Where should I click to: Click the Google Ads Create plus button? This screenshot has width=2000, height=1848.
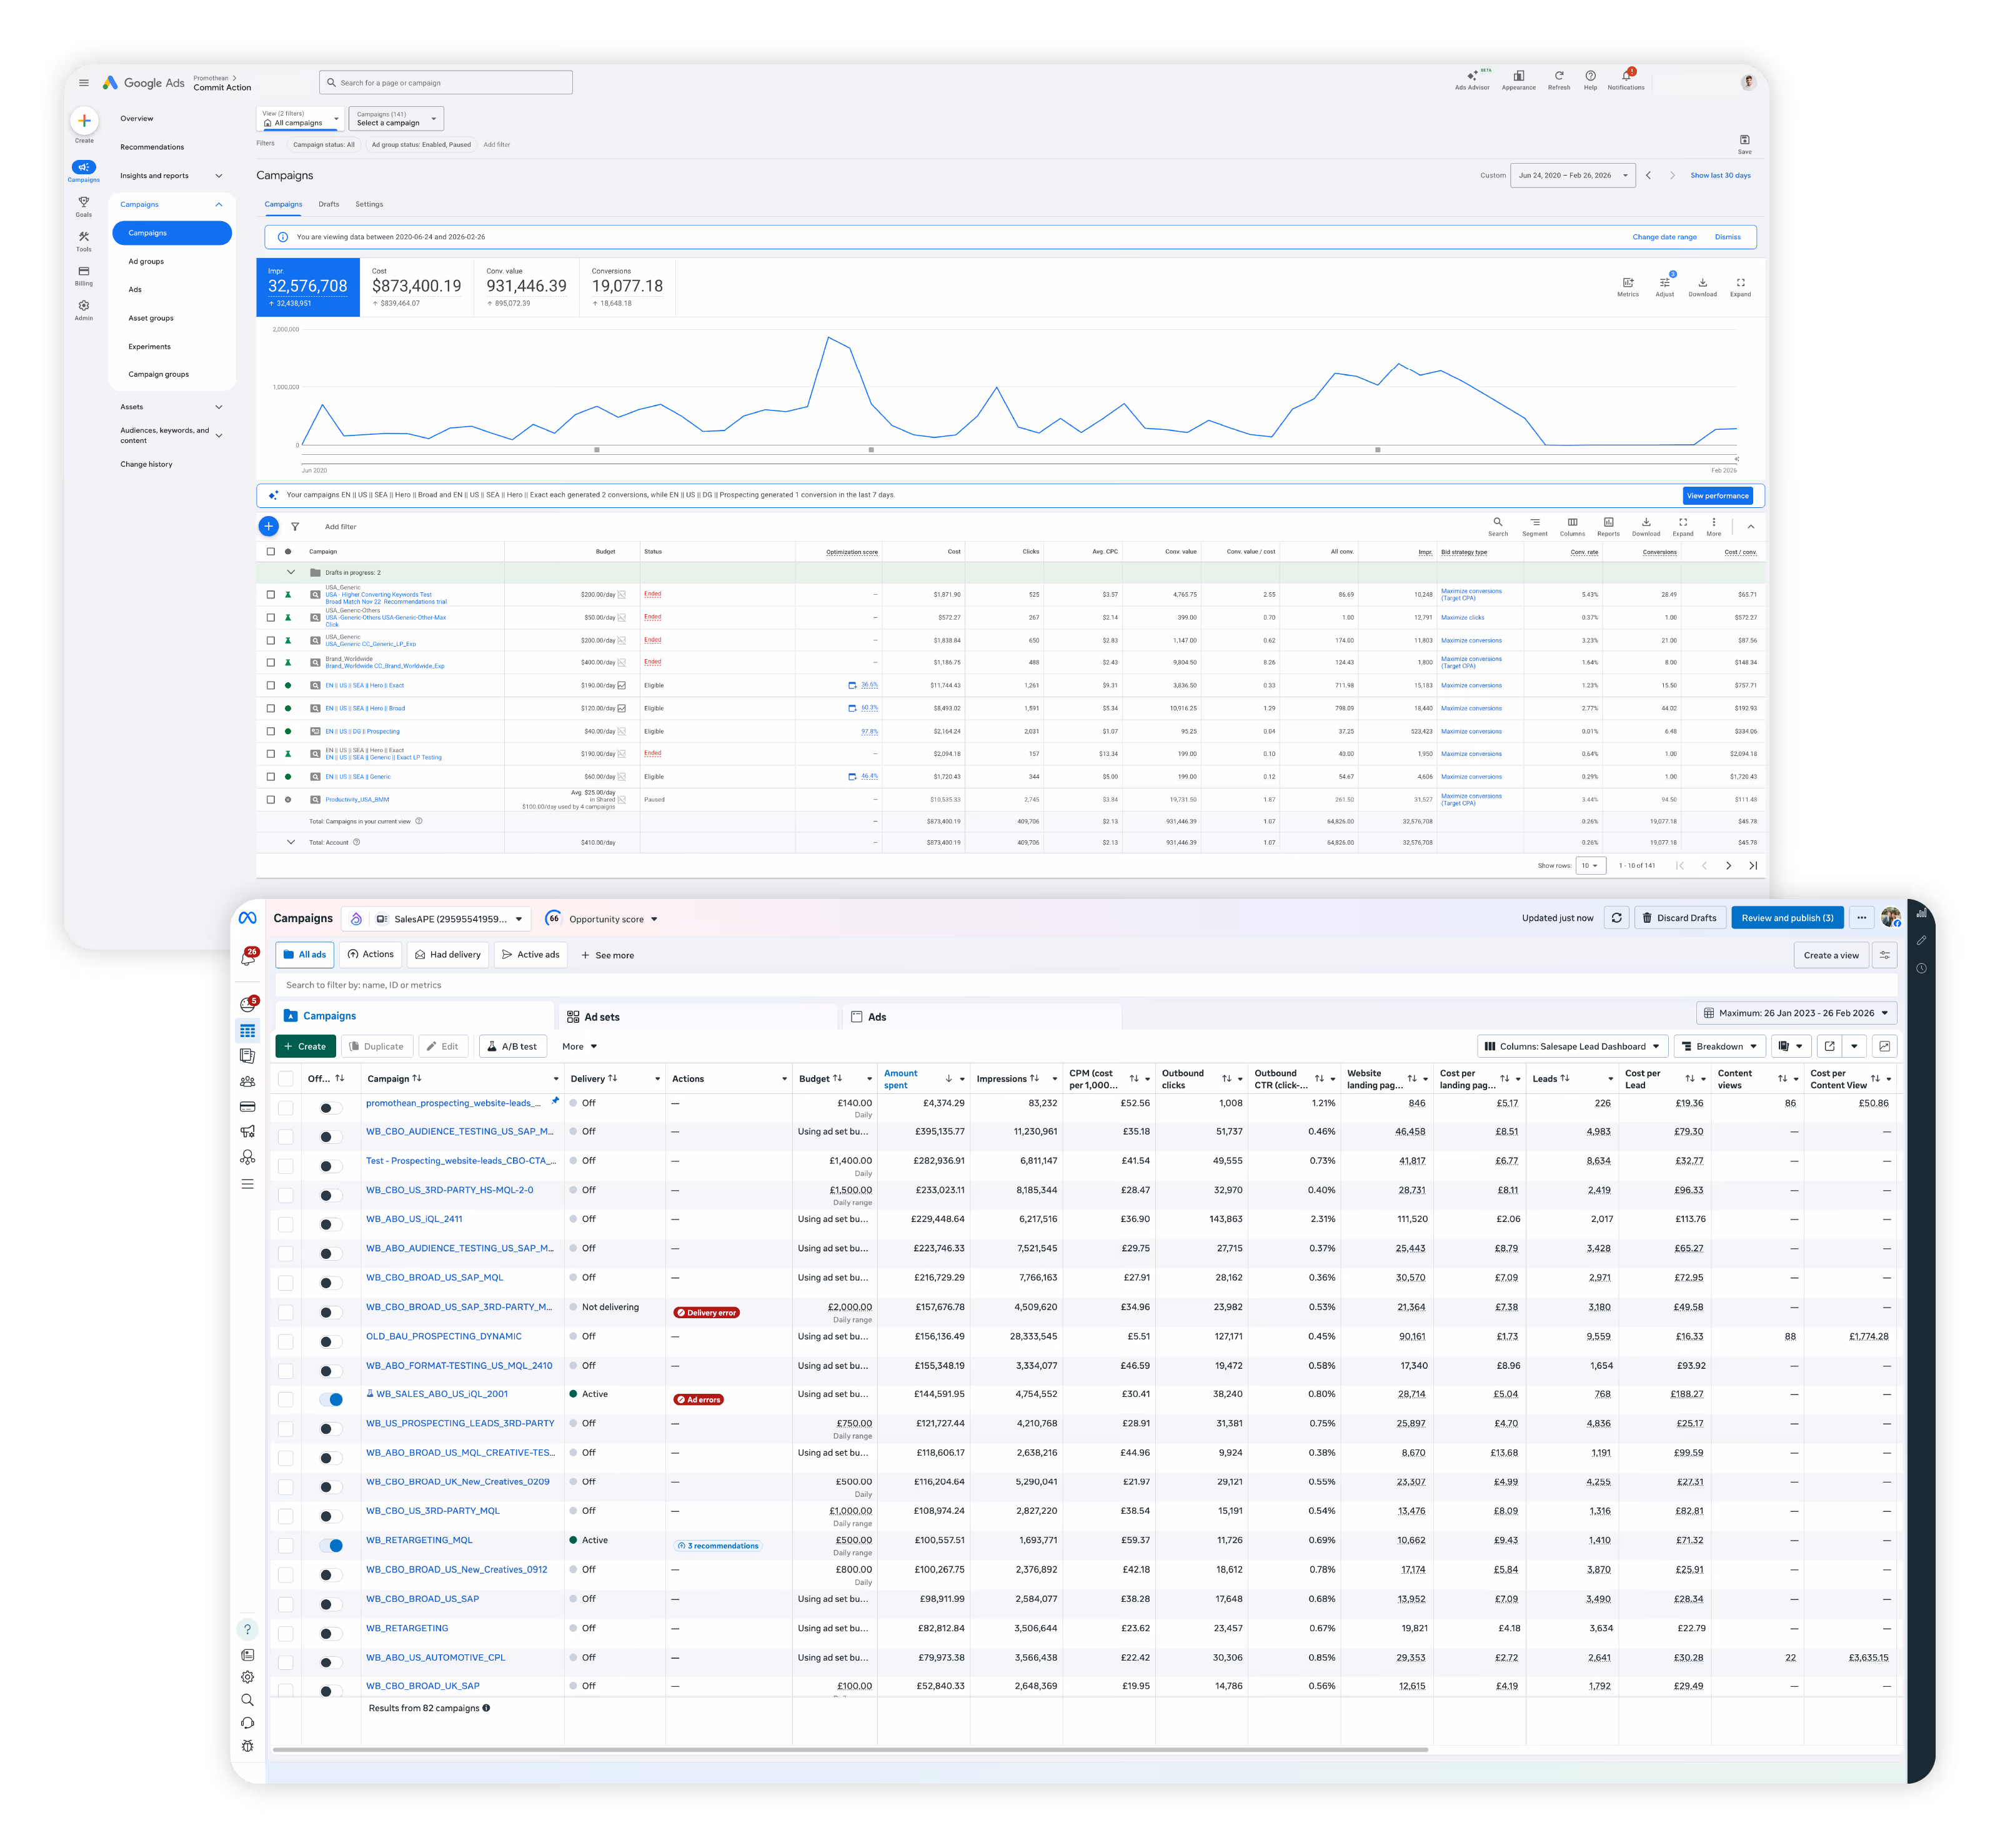[x=84, y=121]
